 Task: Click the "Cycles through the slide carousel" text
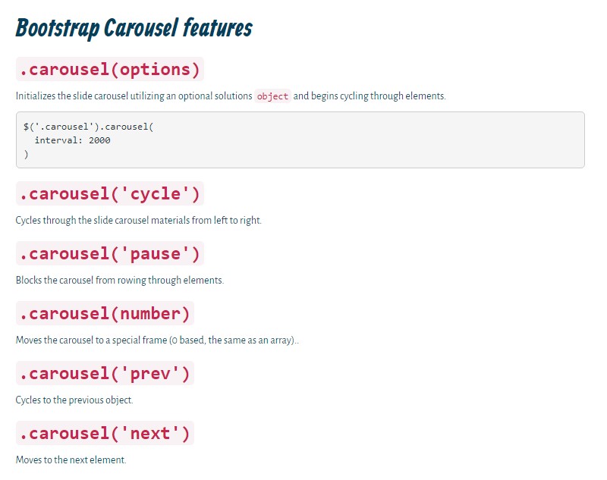(x=138, y=221)
